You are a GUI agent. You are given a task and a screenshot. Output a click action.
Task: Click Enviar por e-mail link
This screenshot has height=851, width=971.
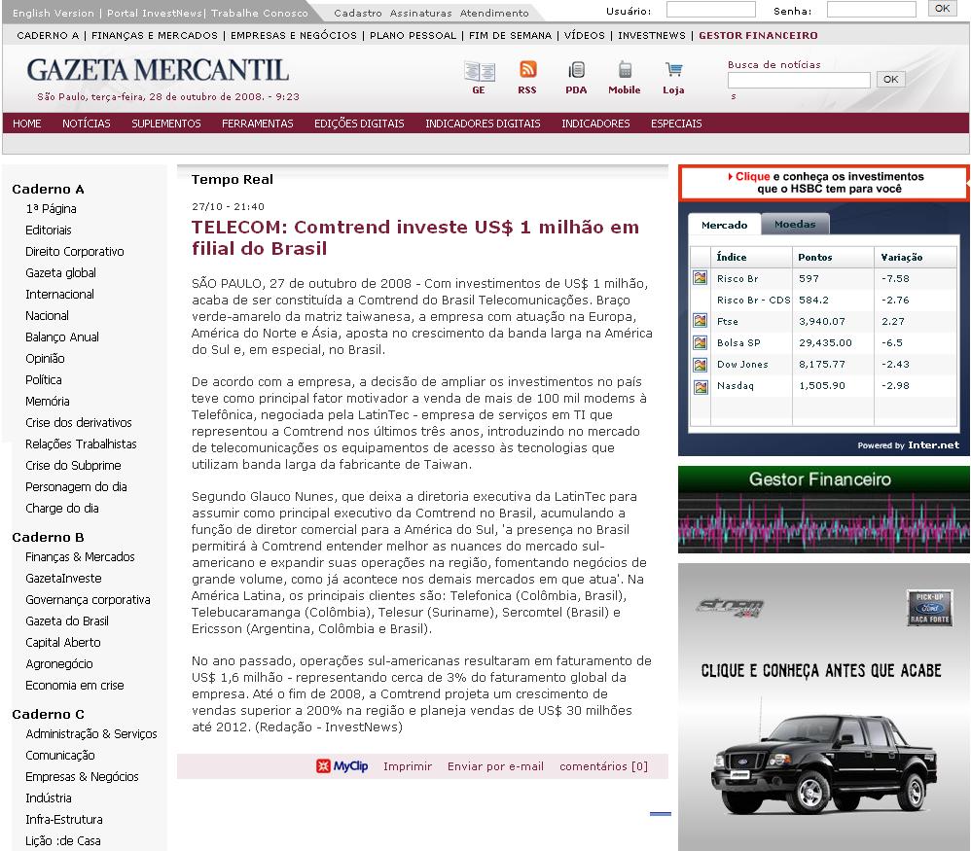[495, 766]
